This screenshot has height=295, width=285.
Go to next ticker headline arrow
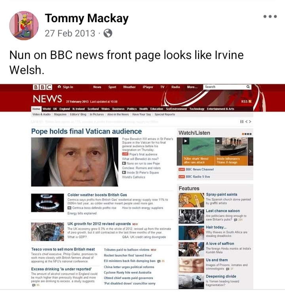click(250, 122)
